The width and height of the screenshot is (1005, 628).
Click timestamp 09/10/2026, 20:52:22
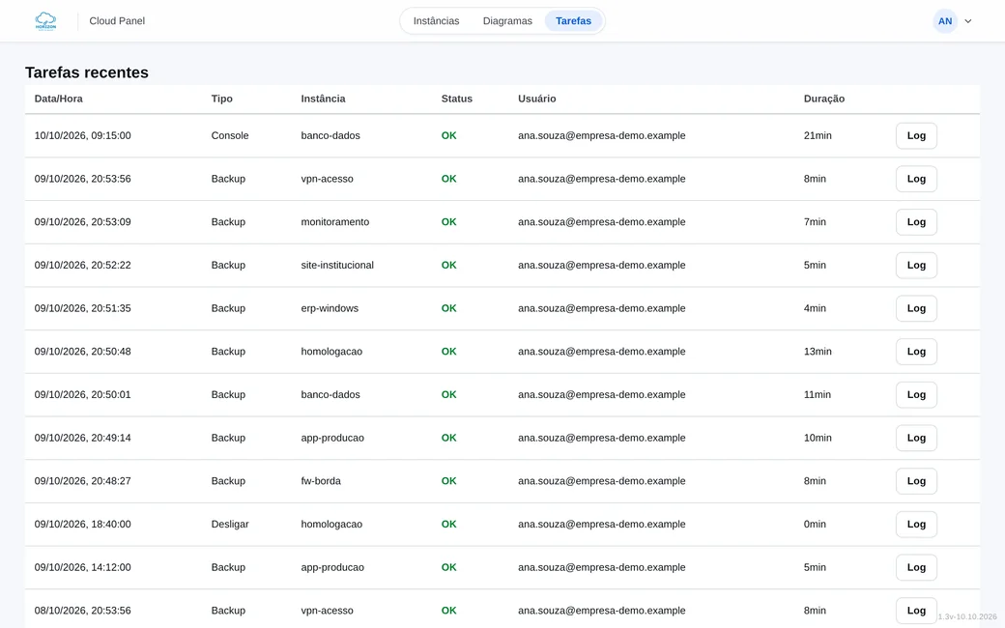83,266
